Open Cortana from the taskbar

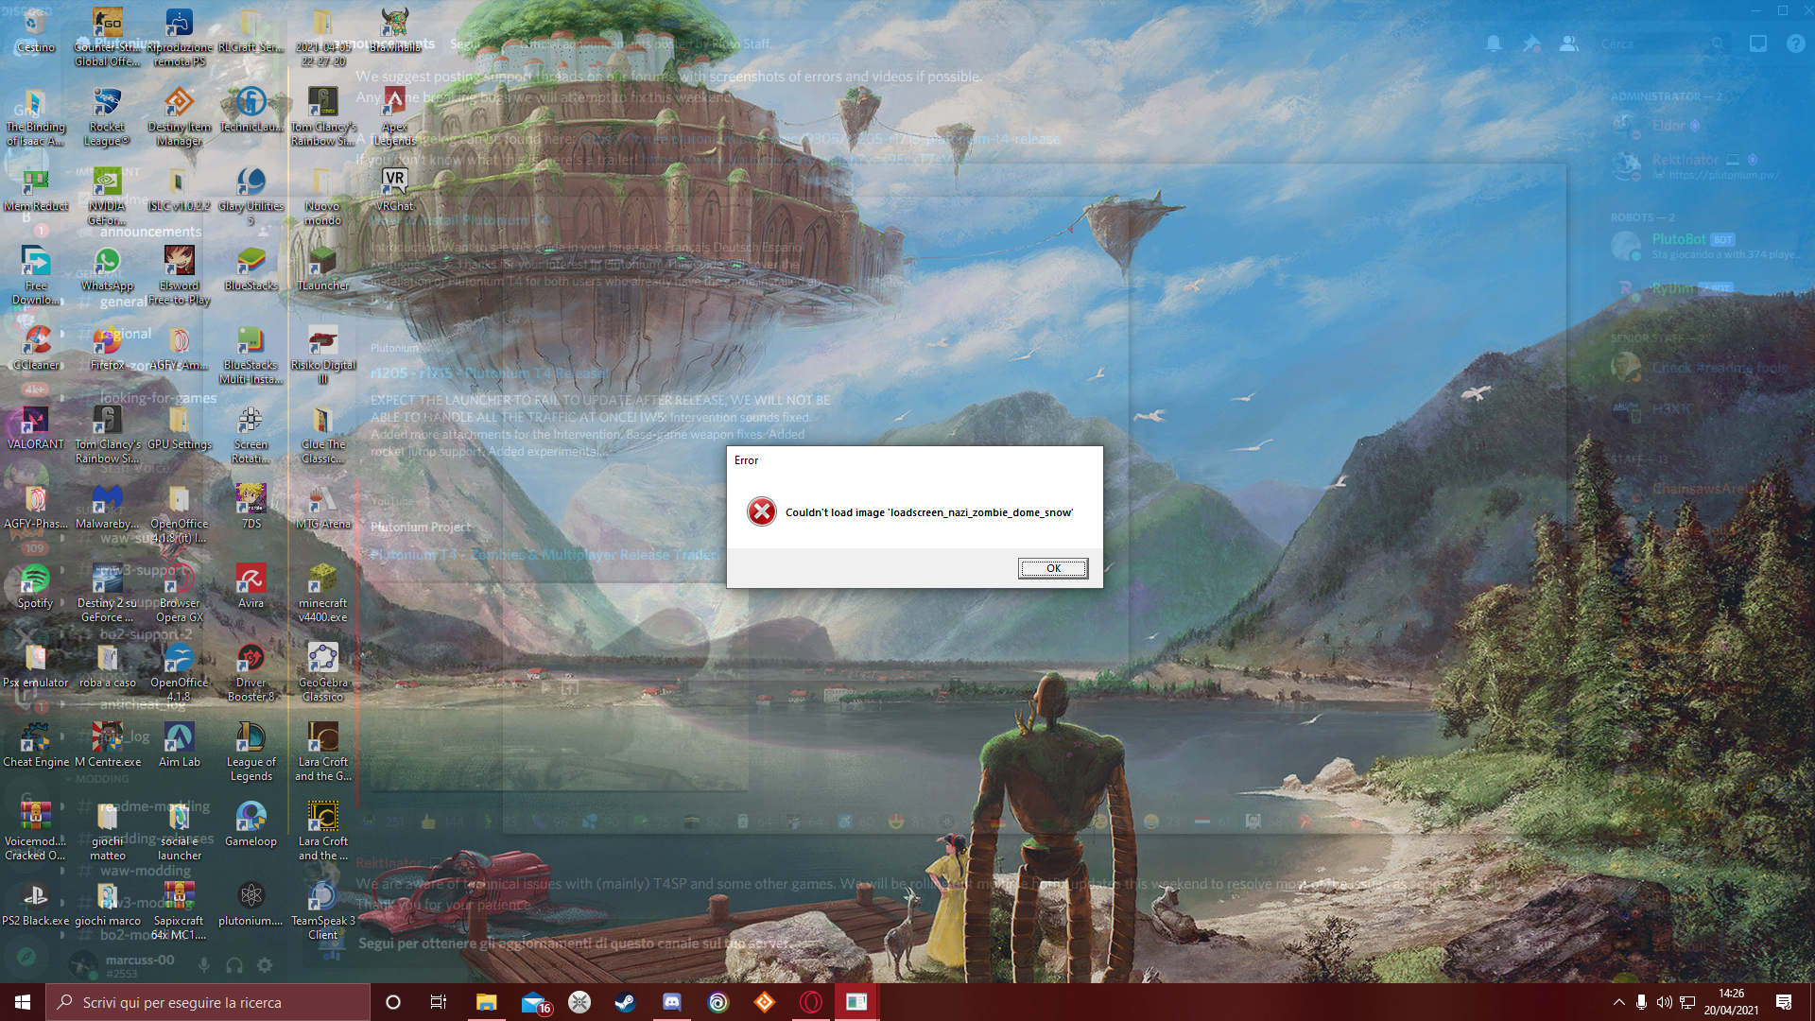click(393, 1002)
